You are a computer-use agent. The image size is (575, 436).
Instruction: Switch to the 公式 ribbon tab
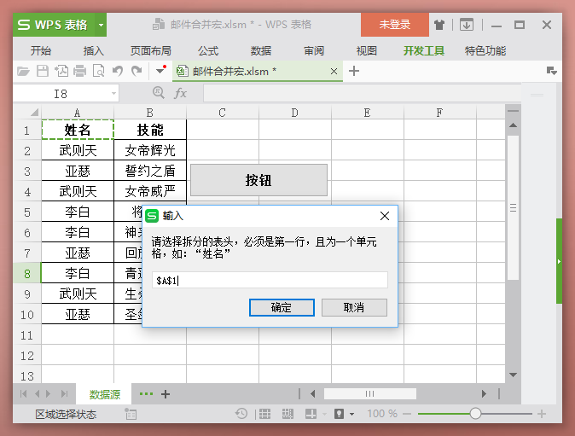208,50
